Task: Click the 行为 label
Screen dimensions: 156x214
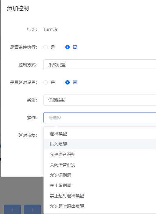Action: click(x=32, y=29)
